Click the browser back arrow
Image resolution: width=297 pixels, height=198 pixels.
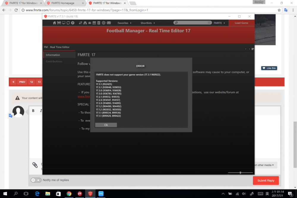pos(4,10)
